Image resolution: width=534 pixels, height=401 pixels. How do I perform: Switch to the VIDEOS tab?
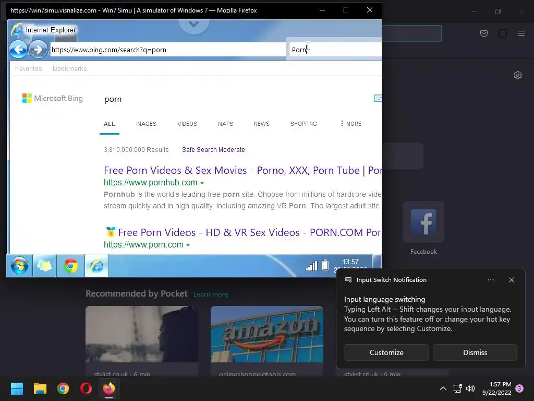(x=187, y=124)
